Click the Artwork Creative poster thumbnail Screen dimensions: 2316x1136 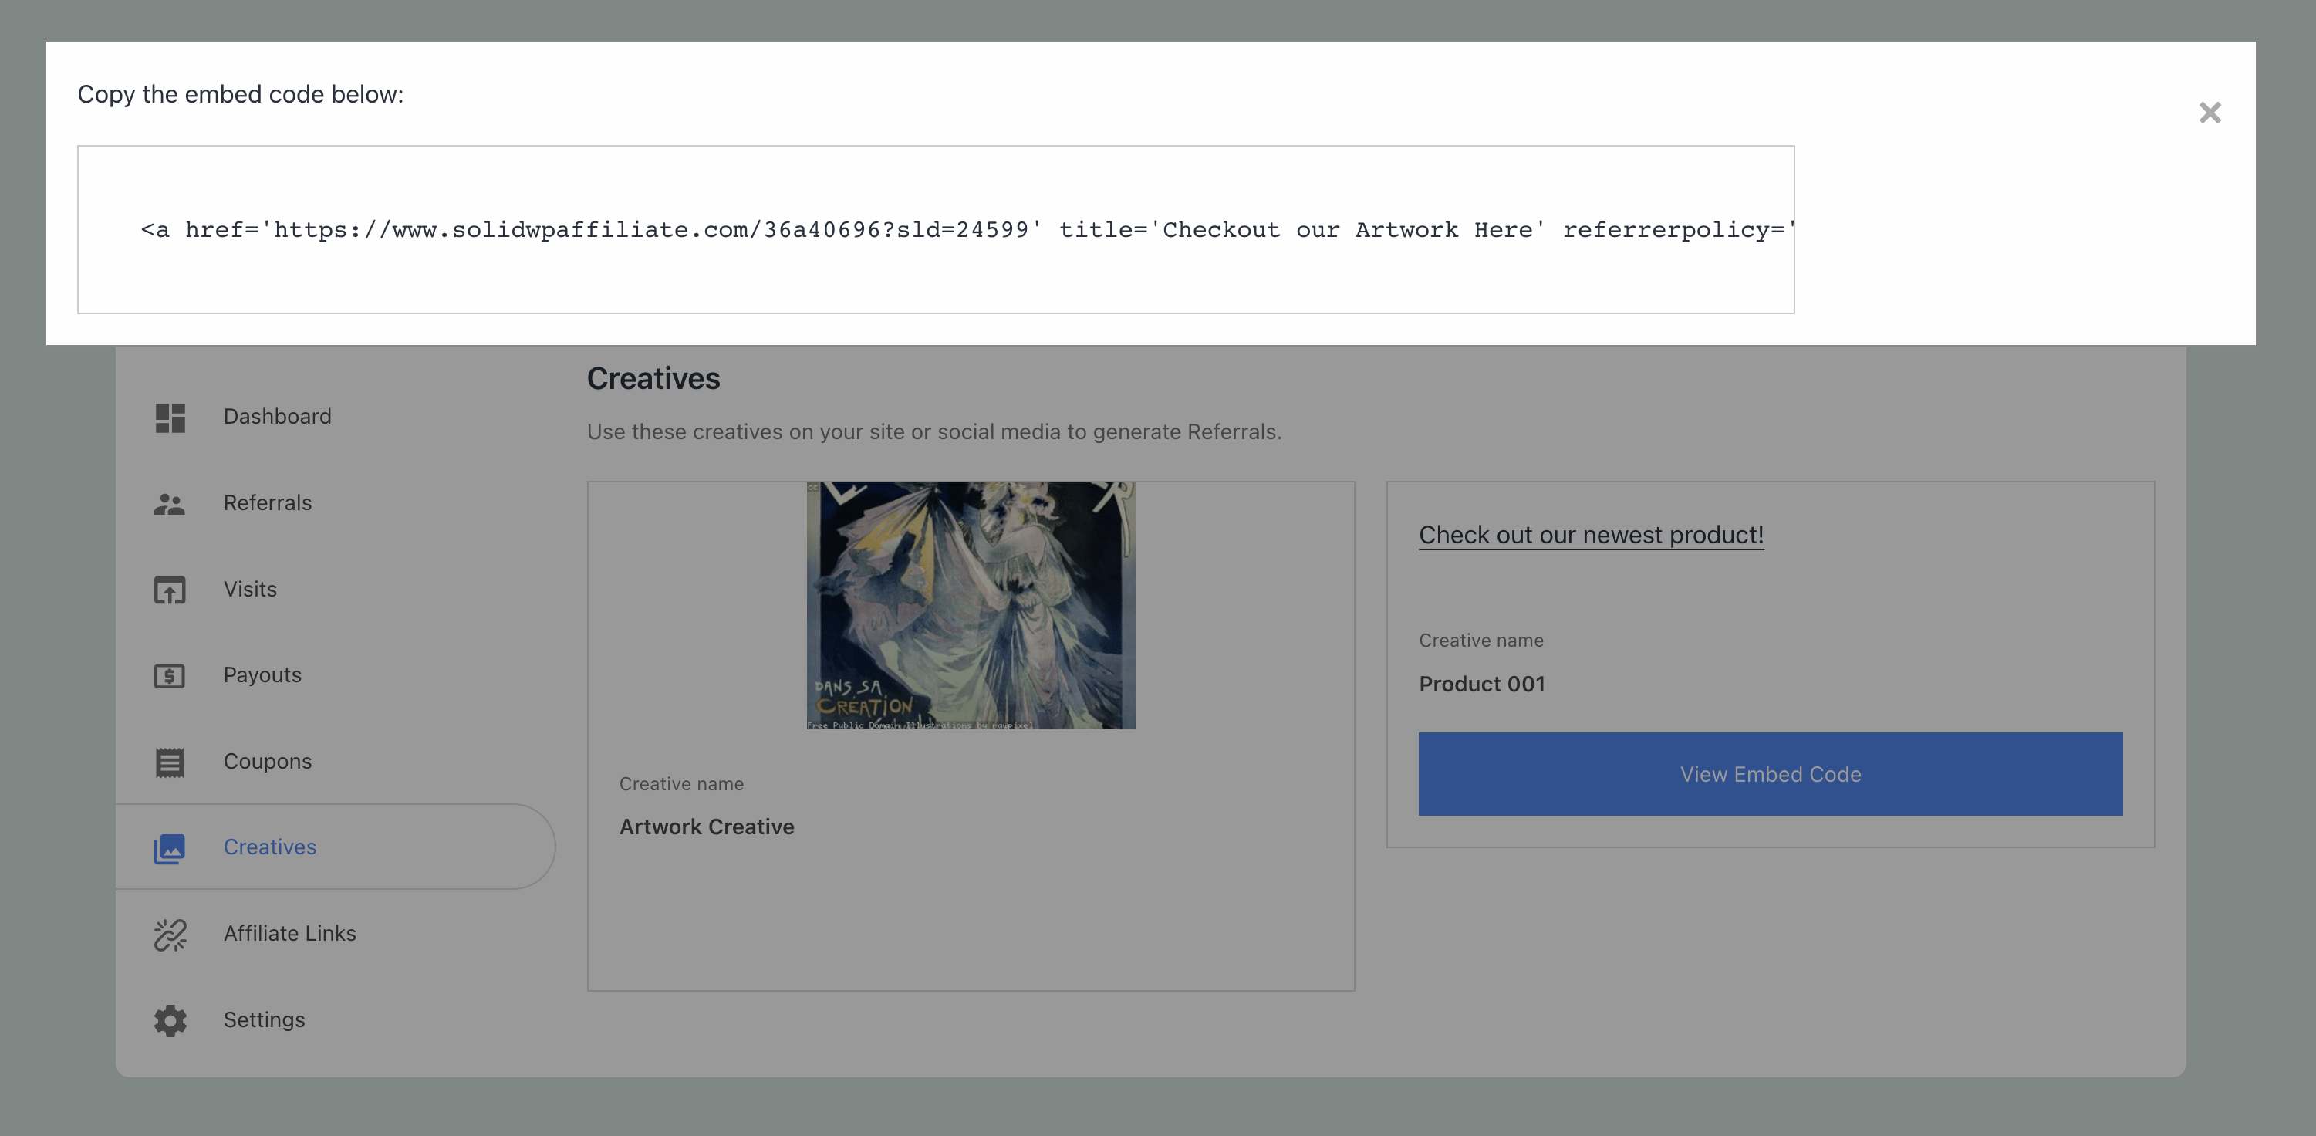(970, 605)
